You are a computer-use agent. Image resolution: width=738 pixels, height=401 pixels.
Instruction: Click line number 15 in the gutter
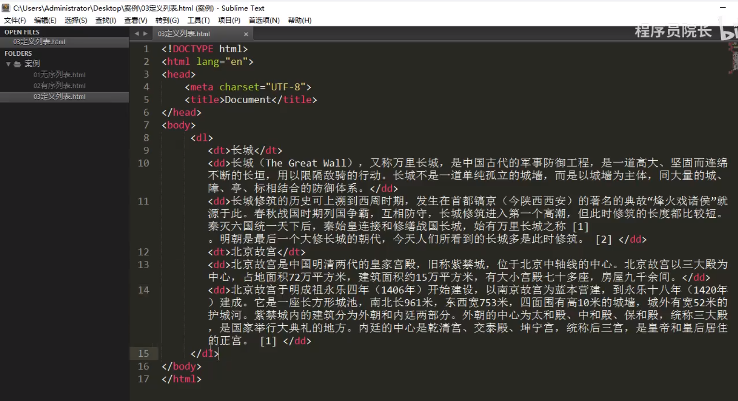coord(143,354)
